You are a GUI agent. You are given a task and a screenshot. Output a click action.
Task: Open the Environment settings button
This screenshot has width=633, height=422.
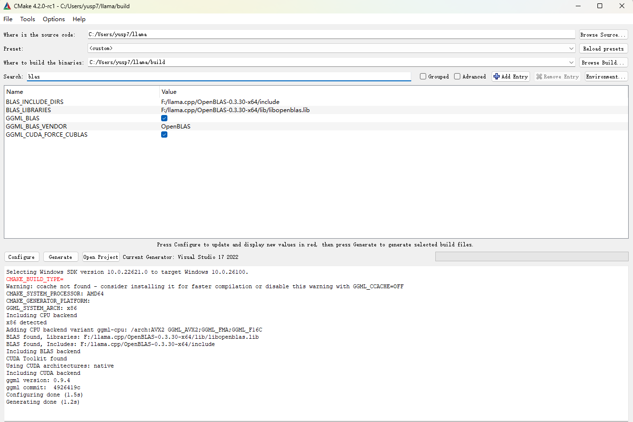tap(606, 77)
